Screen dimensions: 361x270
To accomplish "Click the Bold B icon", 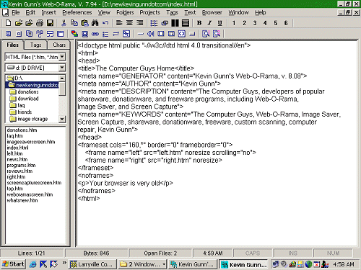I will [x=199, y=23].
